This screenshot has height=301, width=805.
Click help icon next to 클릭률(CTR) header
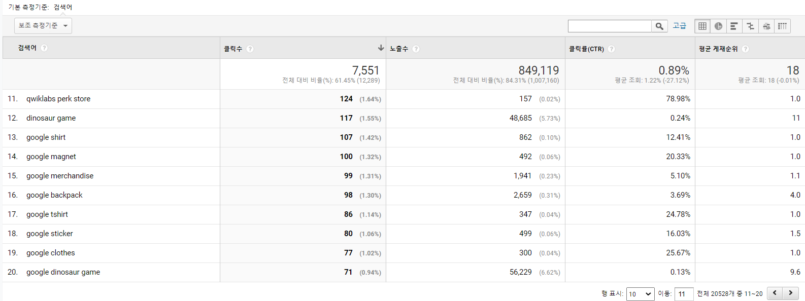[611, 49]
